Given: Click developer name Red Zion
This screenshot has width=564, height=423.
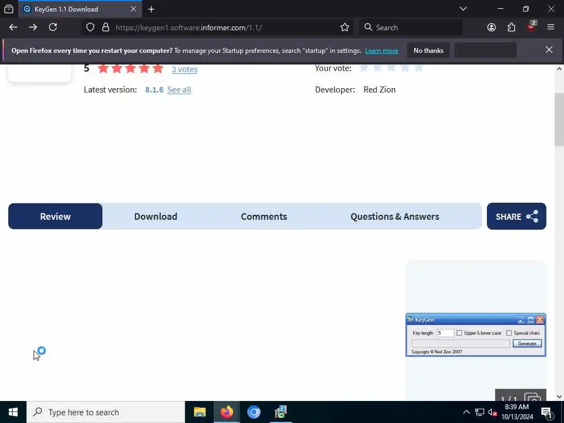Looking at the screenshot, I should 379,90.
